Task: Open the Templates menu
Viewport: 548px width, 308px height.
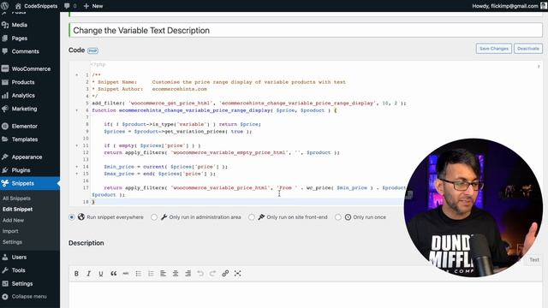Action: (25, 139)
